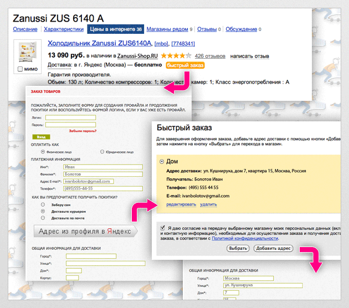This screenshot has width=349, height=308.
Task: Open the 'Характеристики' tab
Action: coord(63,29)
